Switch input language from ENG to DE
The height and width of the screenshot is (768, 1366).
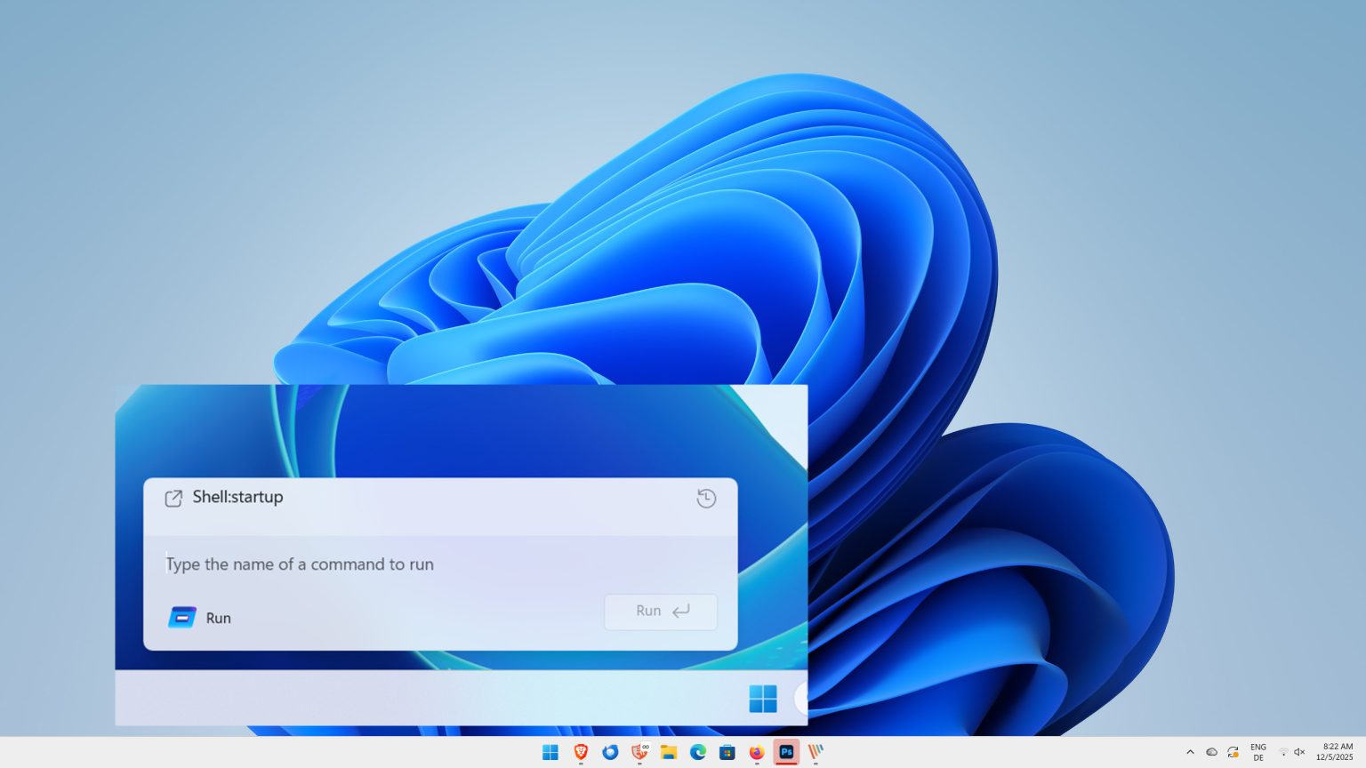tap(1258, 752)
